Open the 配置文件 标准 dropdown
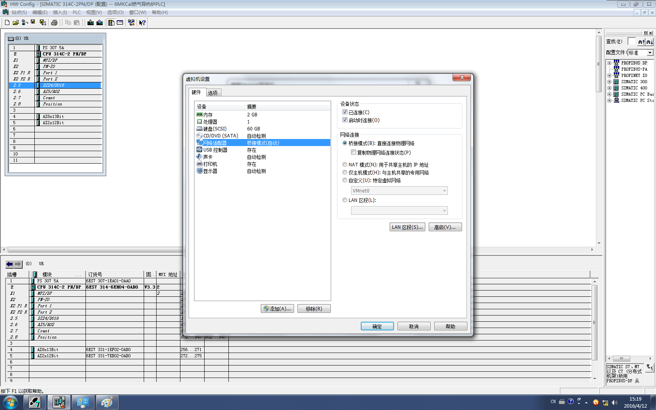The width and height of the screenshot is (656, 410). pyautogui.click(x=640, y=53)
